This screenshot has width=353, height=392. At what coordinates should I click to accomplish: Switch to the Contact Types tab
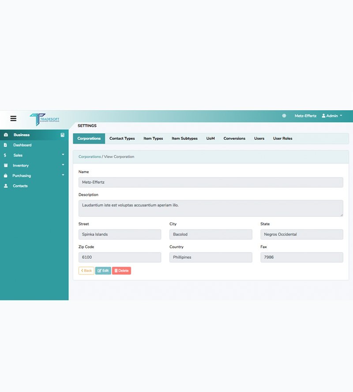[x=122, y=138]
